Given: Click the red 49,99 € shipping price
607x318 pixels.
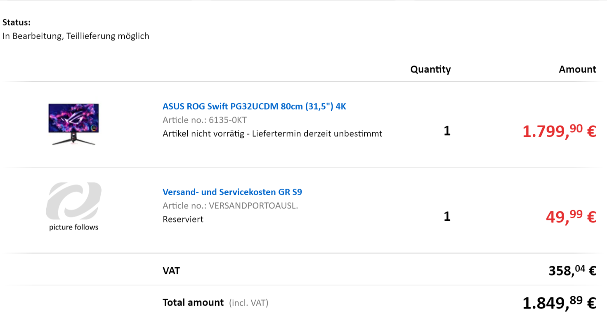Looking at the screenshot, I should click(571, 217).
